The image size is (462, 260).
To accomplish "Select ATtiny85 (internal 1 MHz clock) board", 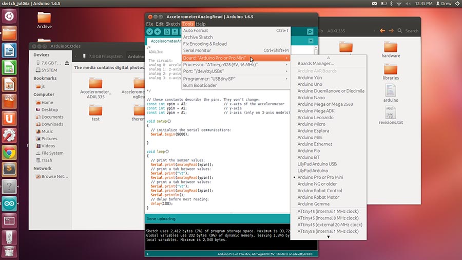I will pos(328,231).
